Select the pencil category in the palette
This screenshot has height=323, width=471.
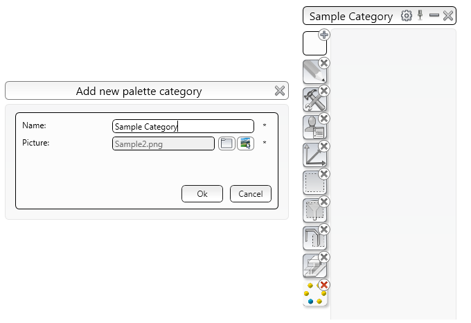click(x=313, y=72)
